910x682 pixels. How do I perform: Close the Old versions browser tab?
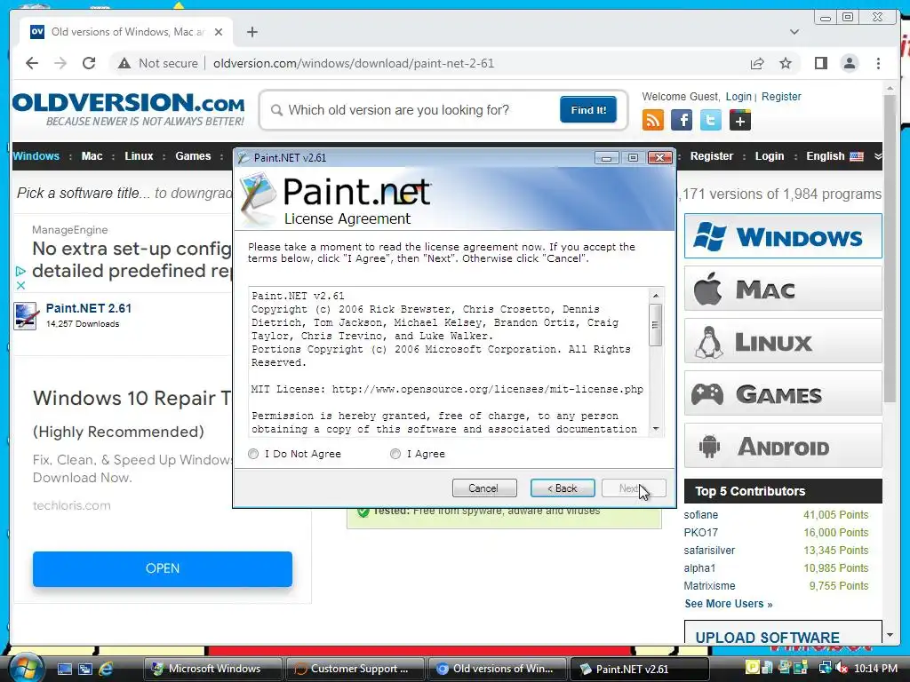click(x=219, y=32)
